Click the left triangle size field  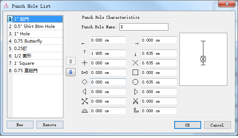pos(108,92)
